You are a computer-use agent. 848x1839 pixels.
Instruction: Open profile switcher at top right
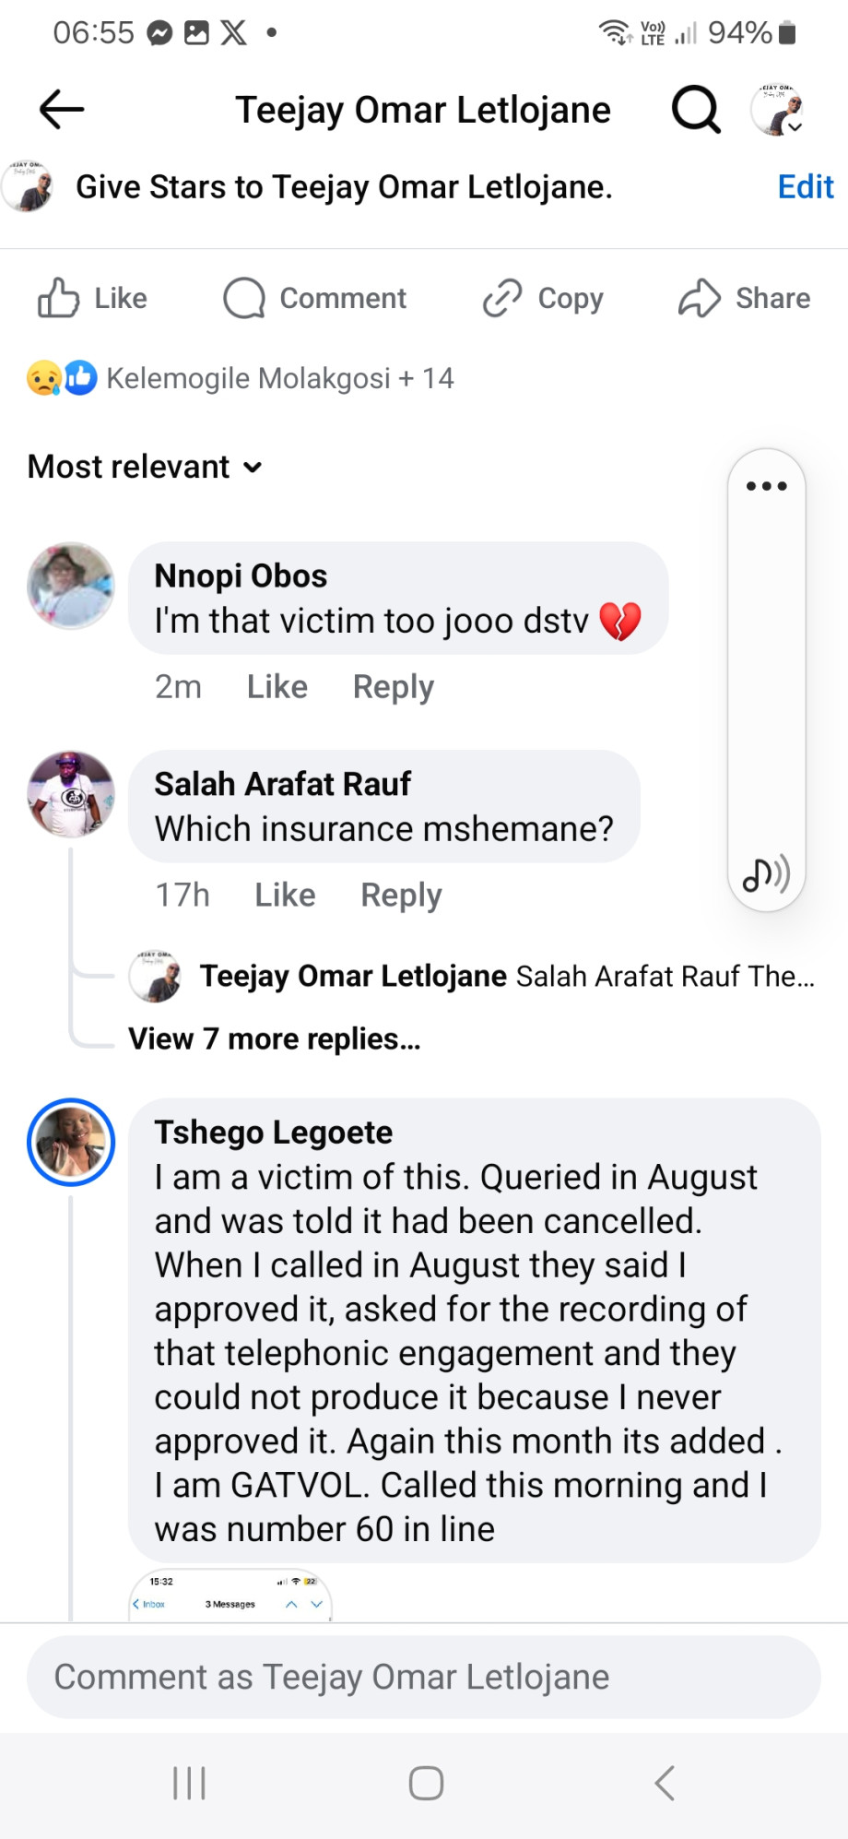click(777, 110)
